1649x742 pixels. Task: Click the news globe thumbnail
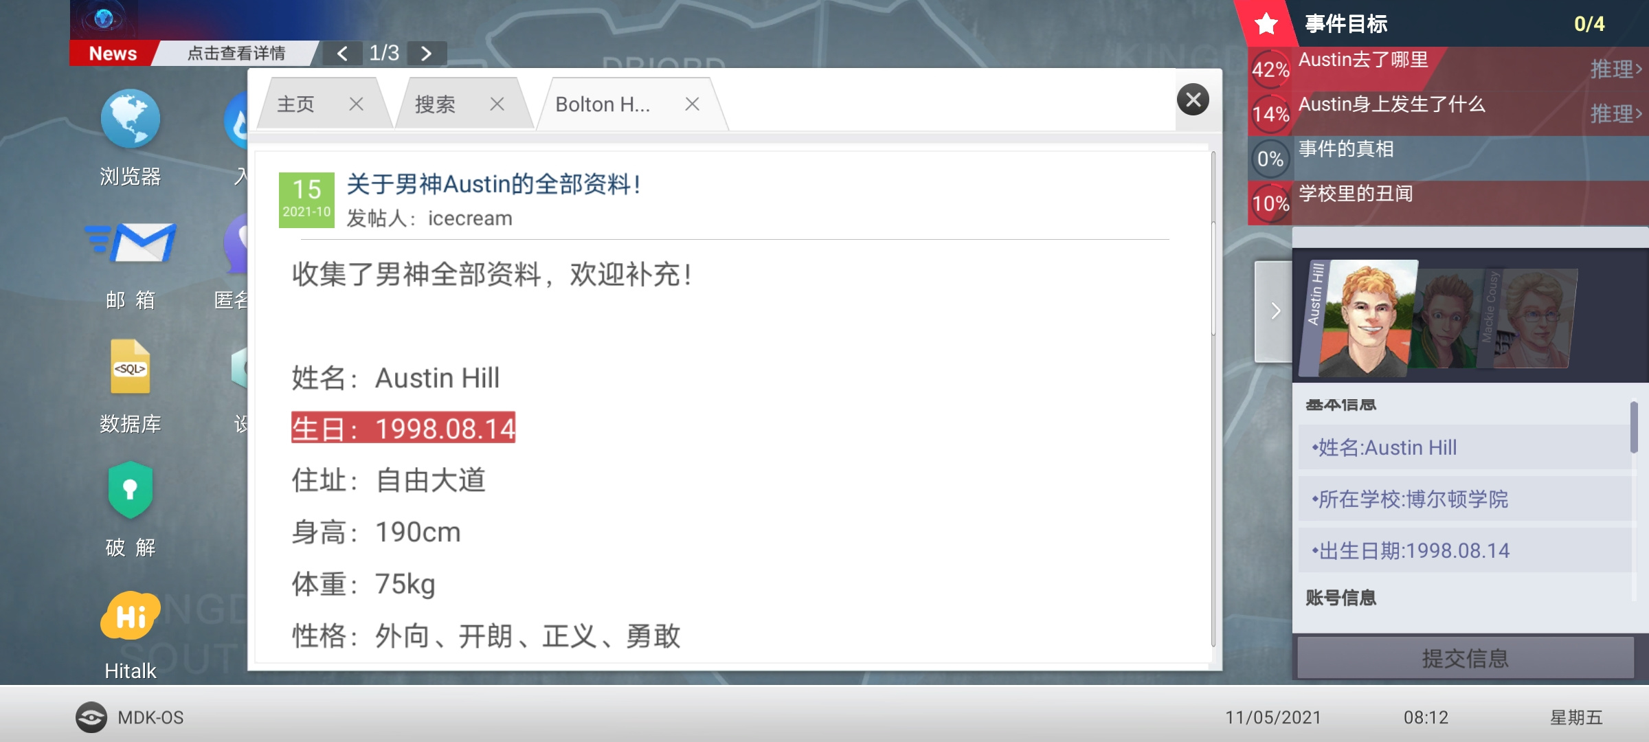pos(104,19)
